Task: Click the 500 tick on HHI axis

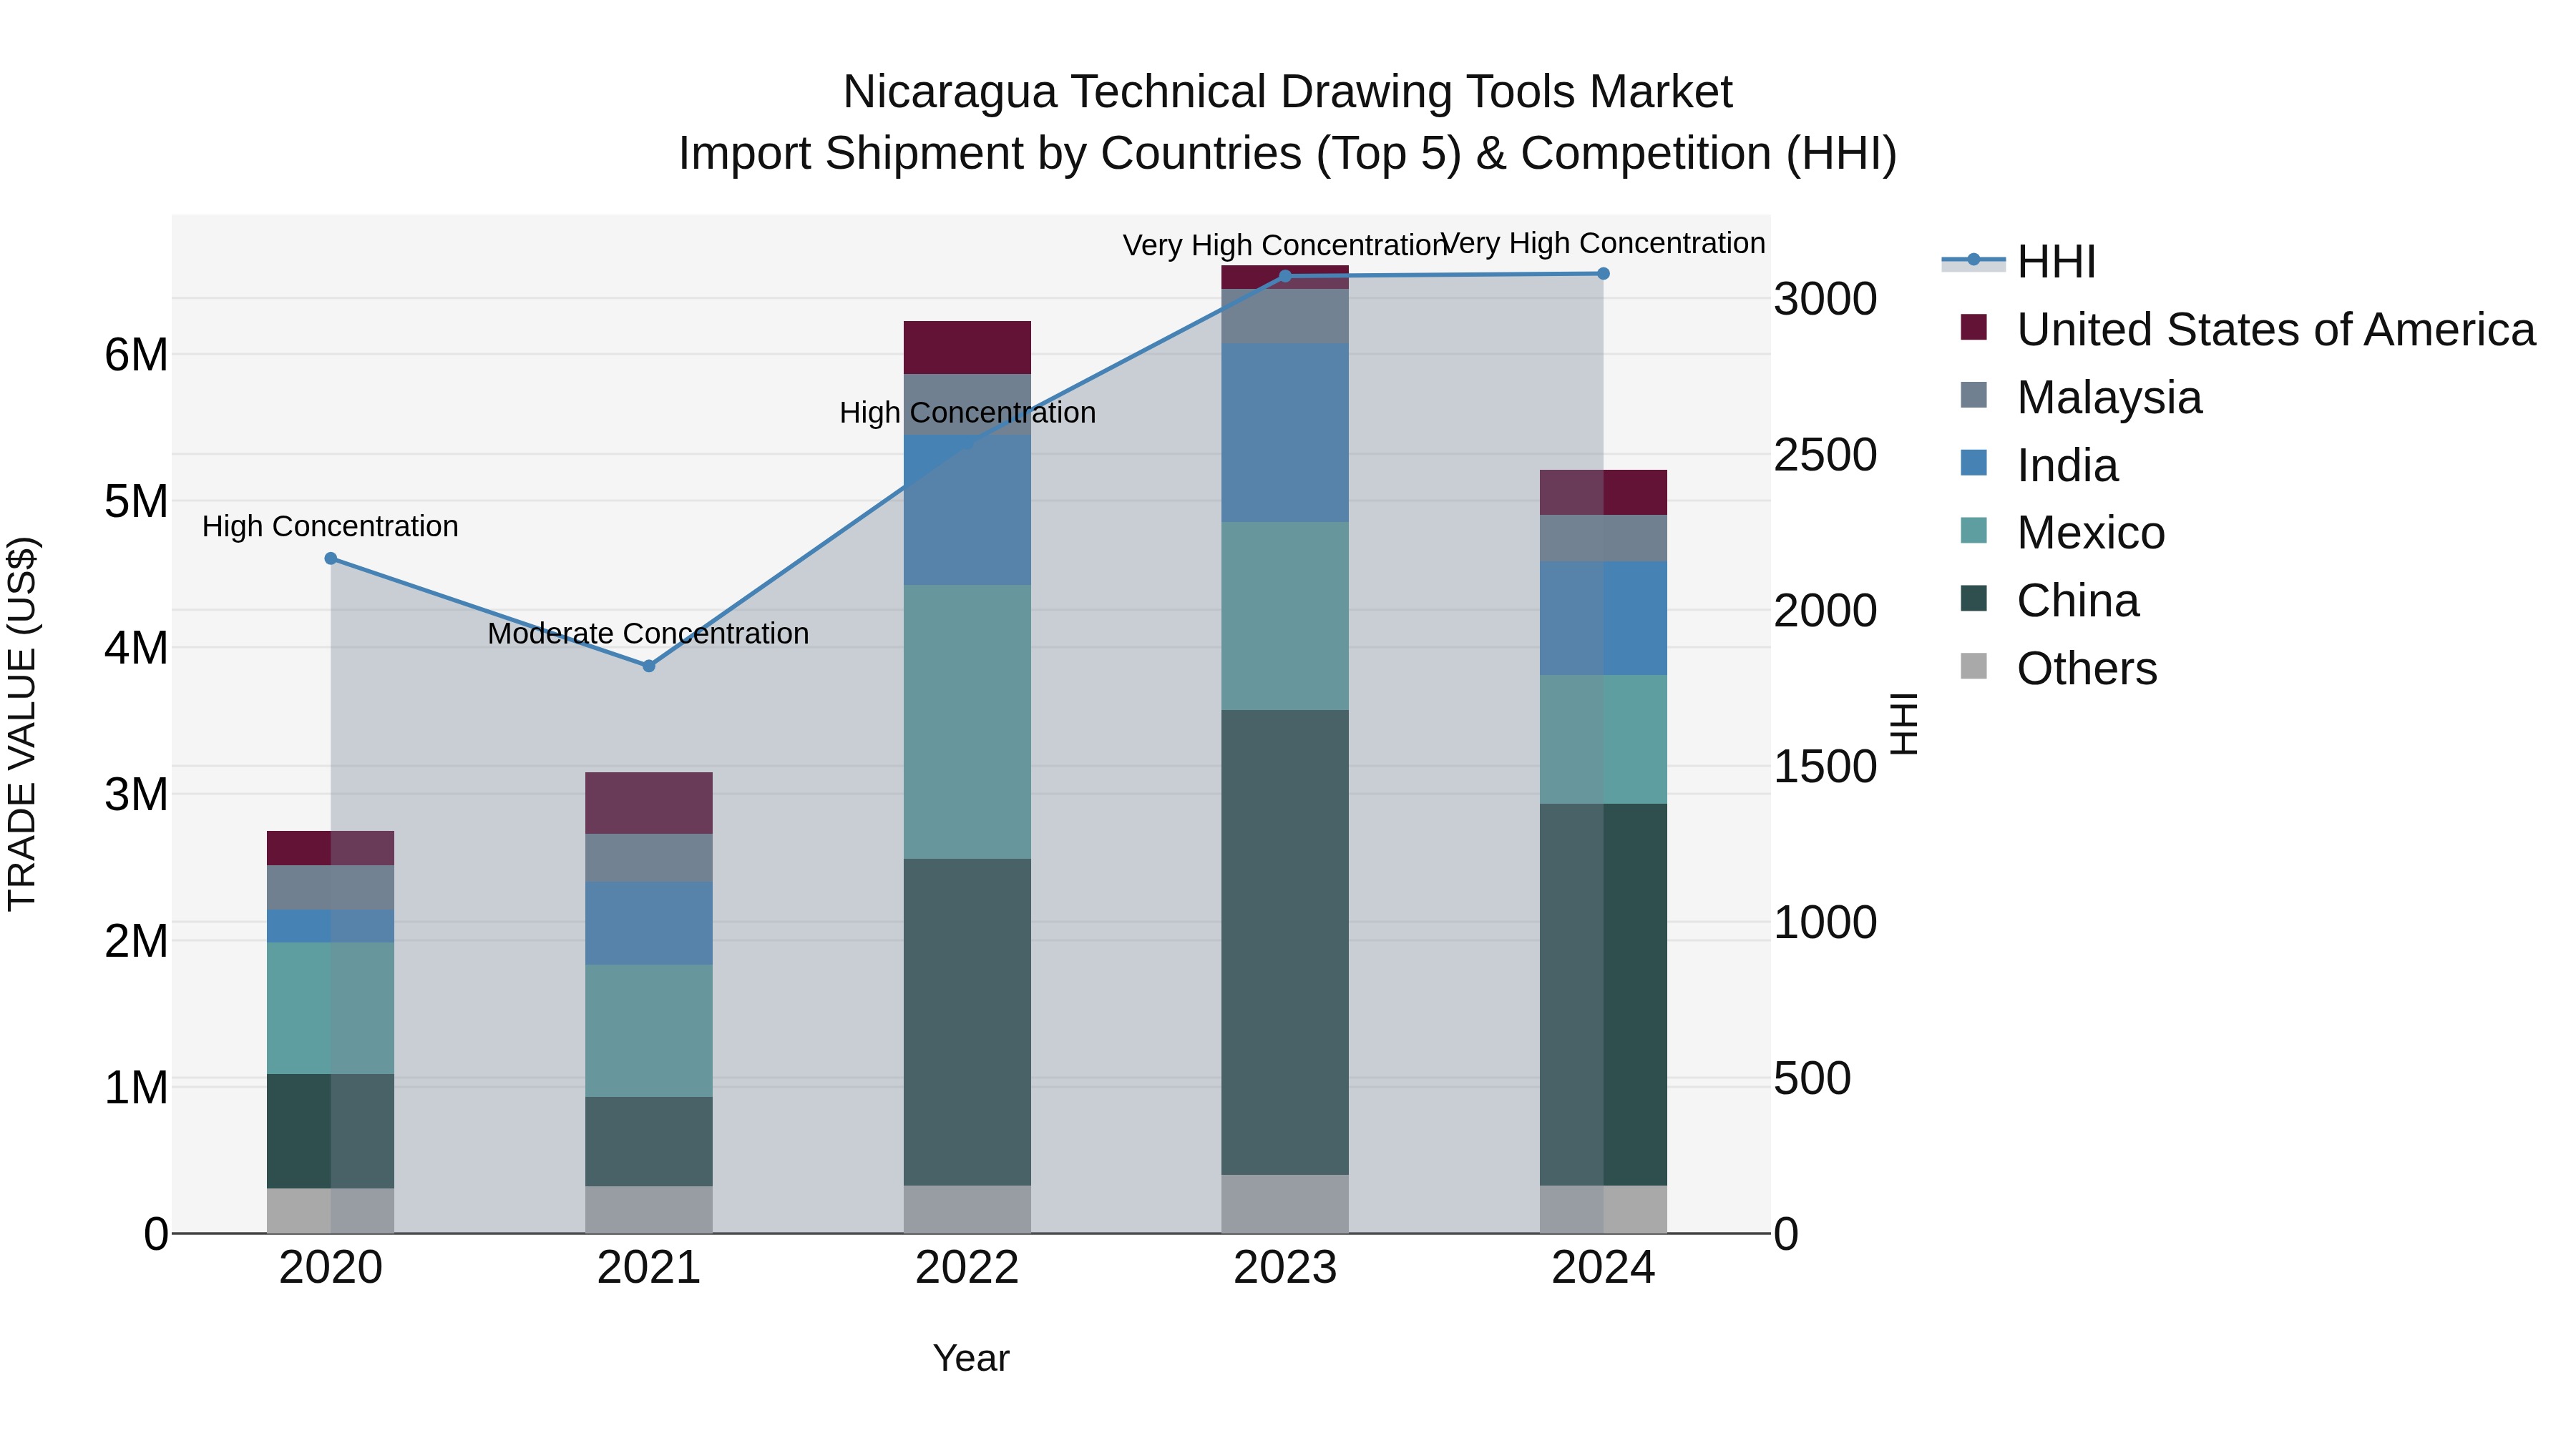Action: click(1813, 1078)
